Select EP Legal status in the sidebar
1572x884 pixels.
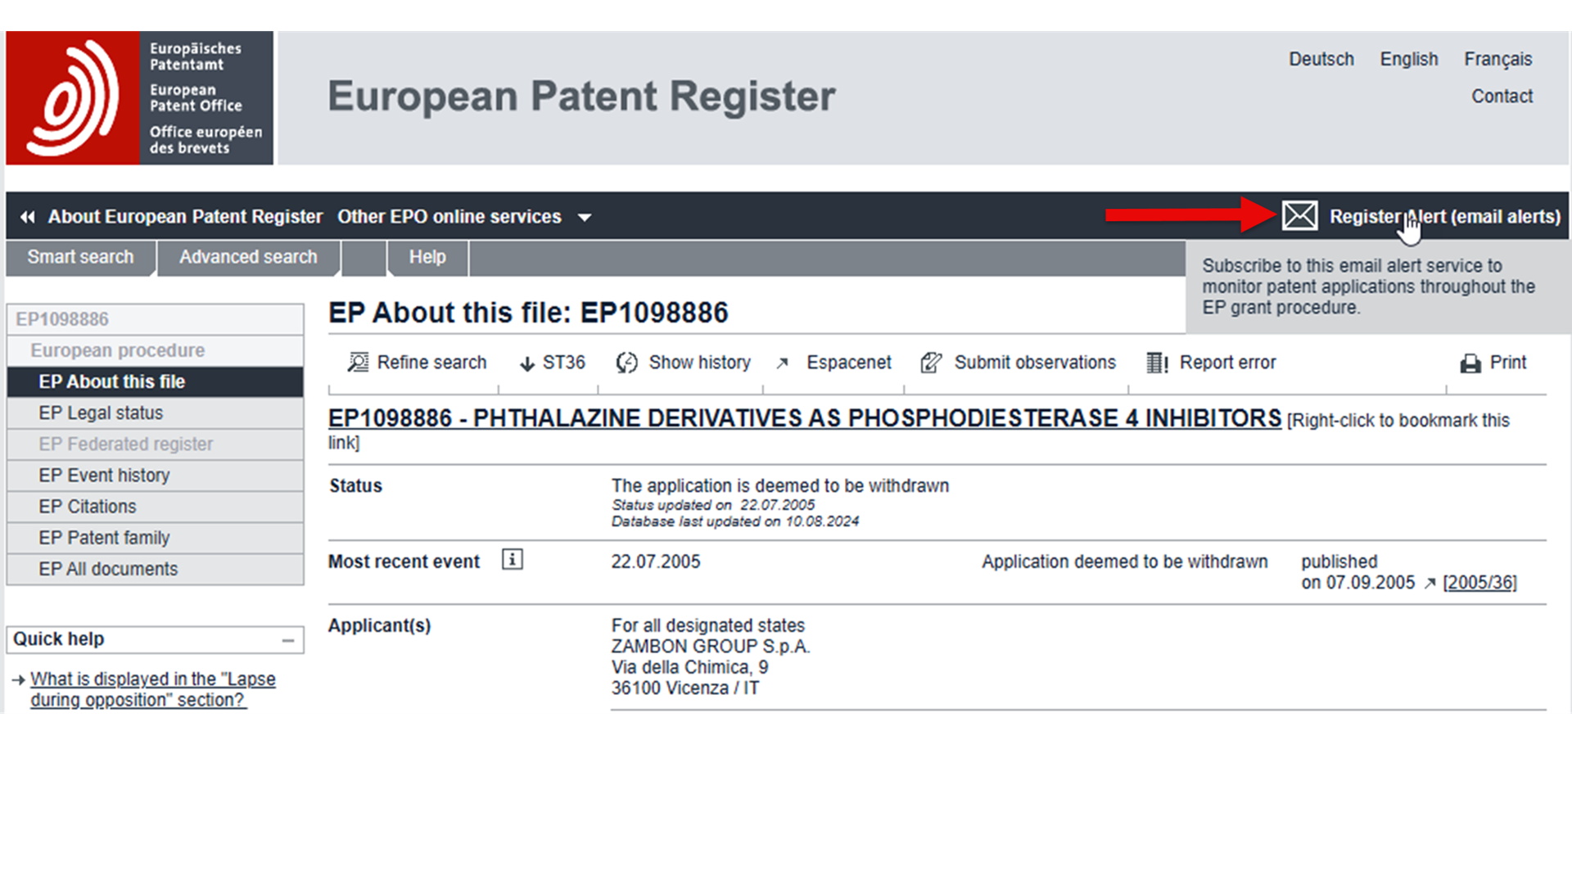coord(101,413)
